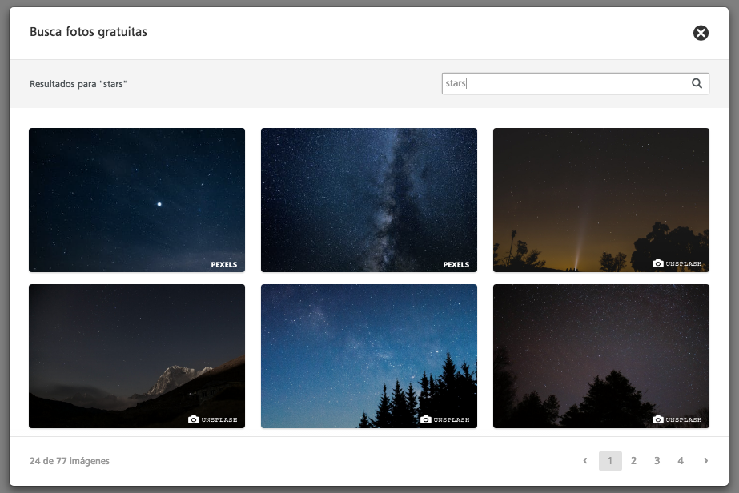Click the "Busca fotos gratuitas" title
The width and height of the screenshot is (739, 493).
pos(88,32)
